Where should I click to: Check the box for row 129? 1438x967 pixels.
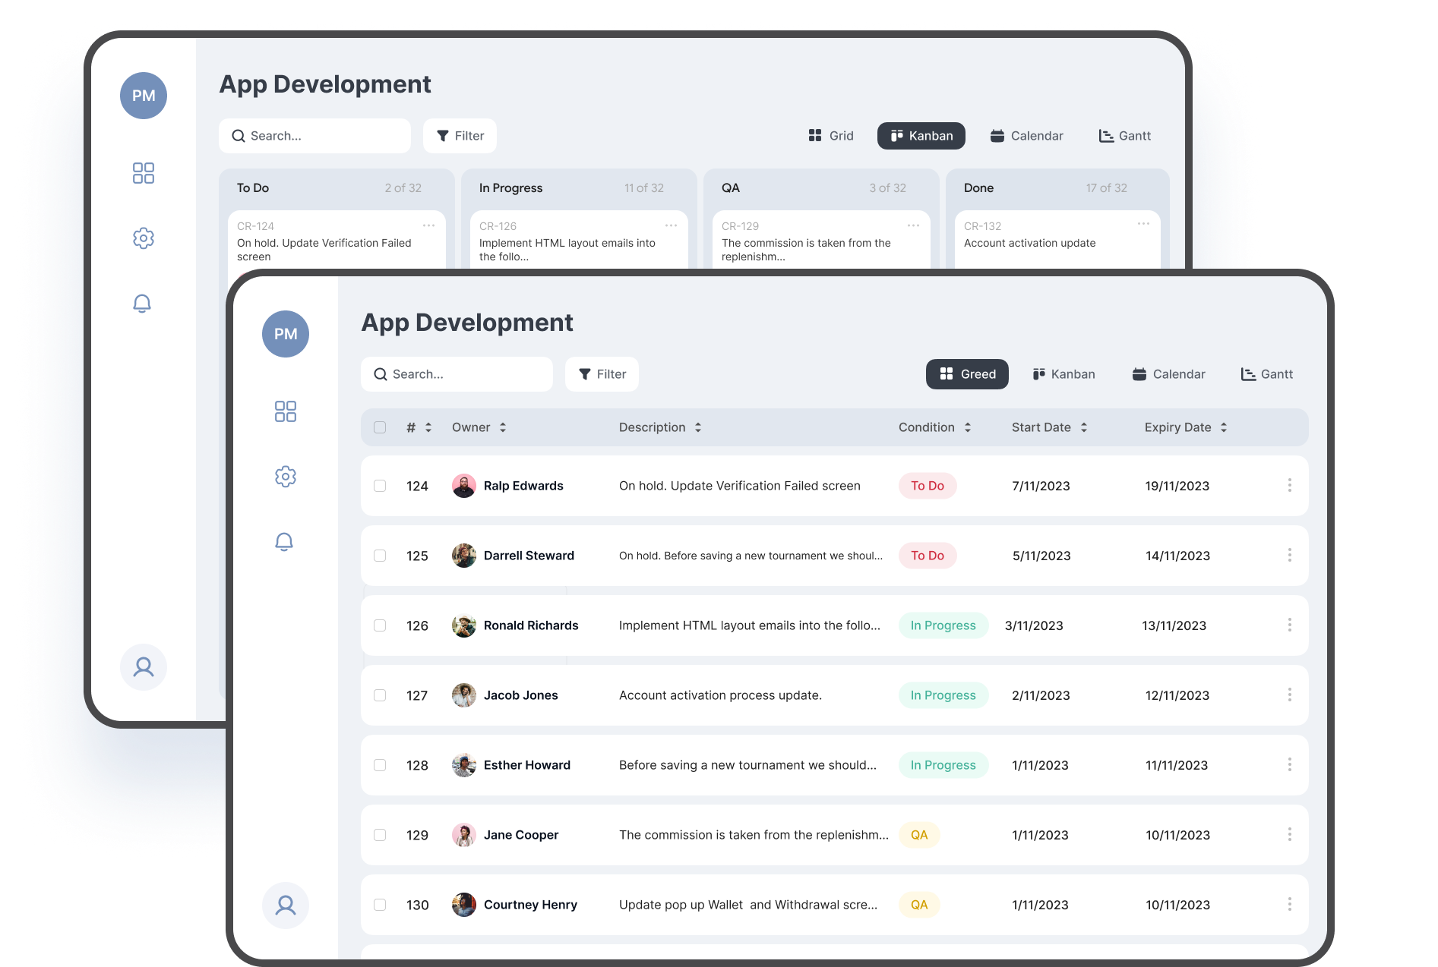[x=380, y=835]
